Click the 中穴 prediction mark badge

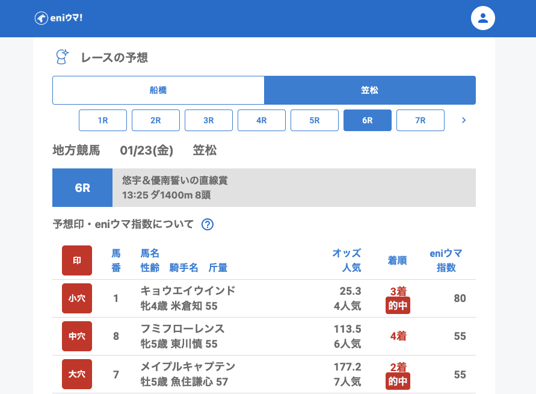pyautogui.click(x=77, y=336)
